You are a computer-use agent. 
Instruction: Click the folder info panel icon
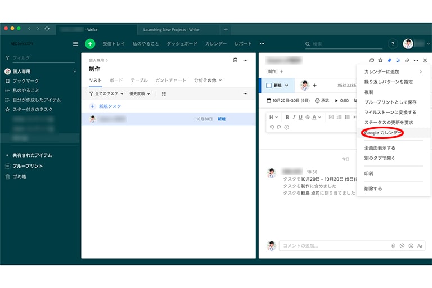[x=235, y=60]
